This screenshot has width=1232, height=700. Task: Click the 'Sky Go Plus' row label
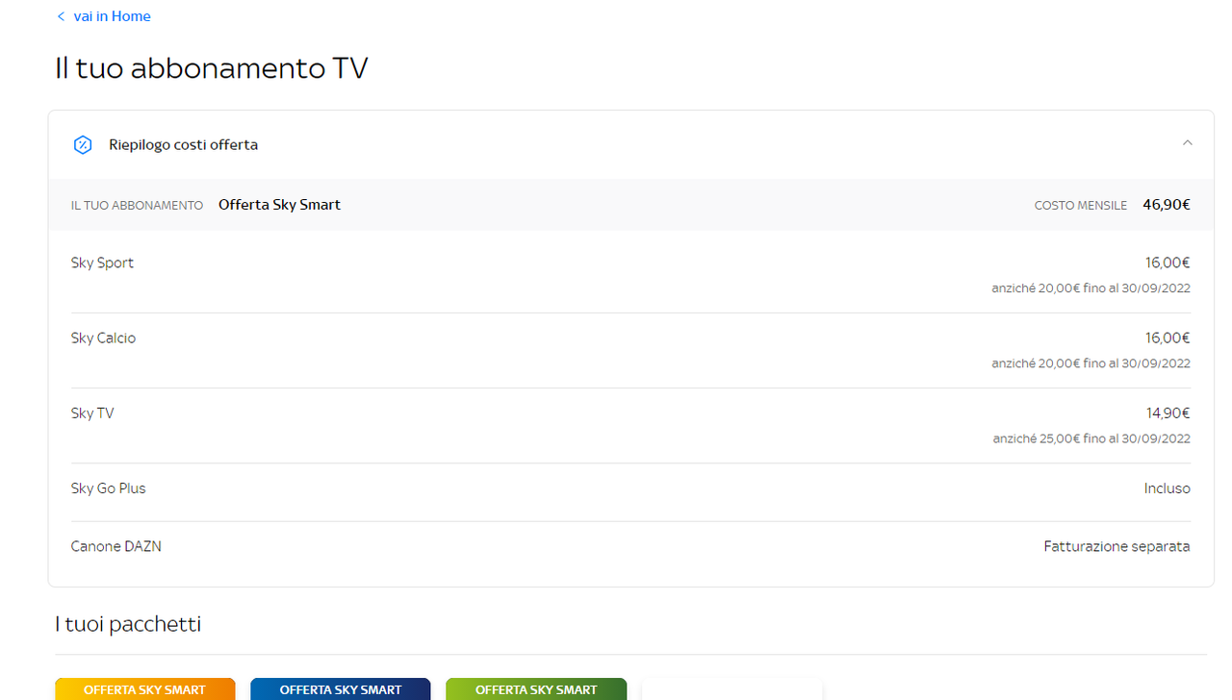pos(108,488)
